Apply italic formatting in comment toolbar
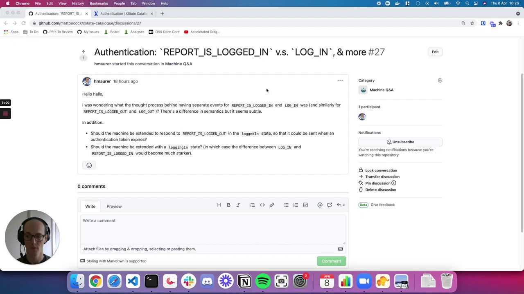 coord(238,205)
